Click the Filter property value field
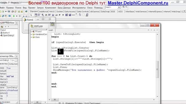This screenshot has width=186, height=104. [12, 76]
